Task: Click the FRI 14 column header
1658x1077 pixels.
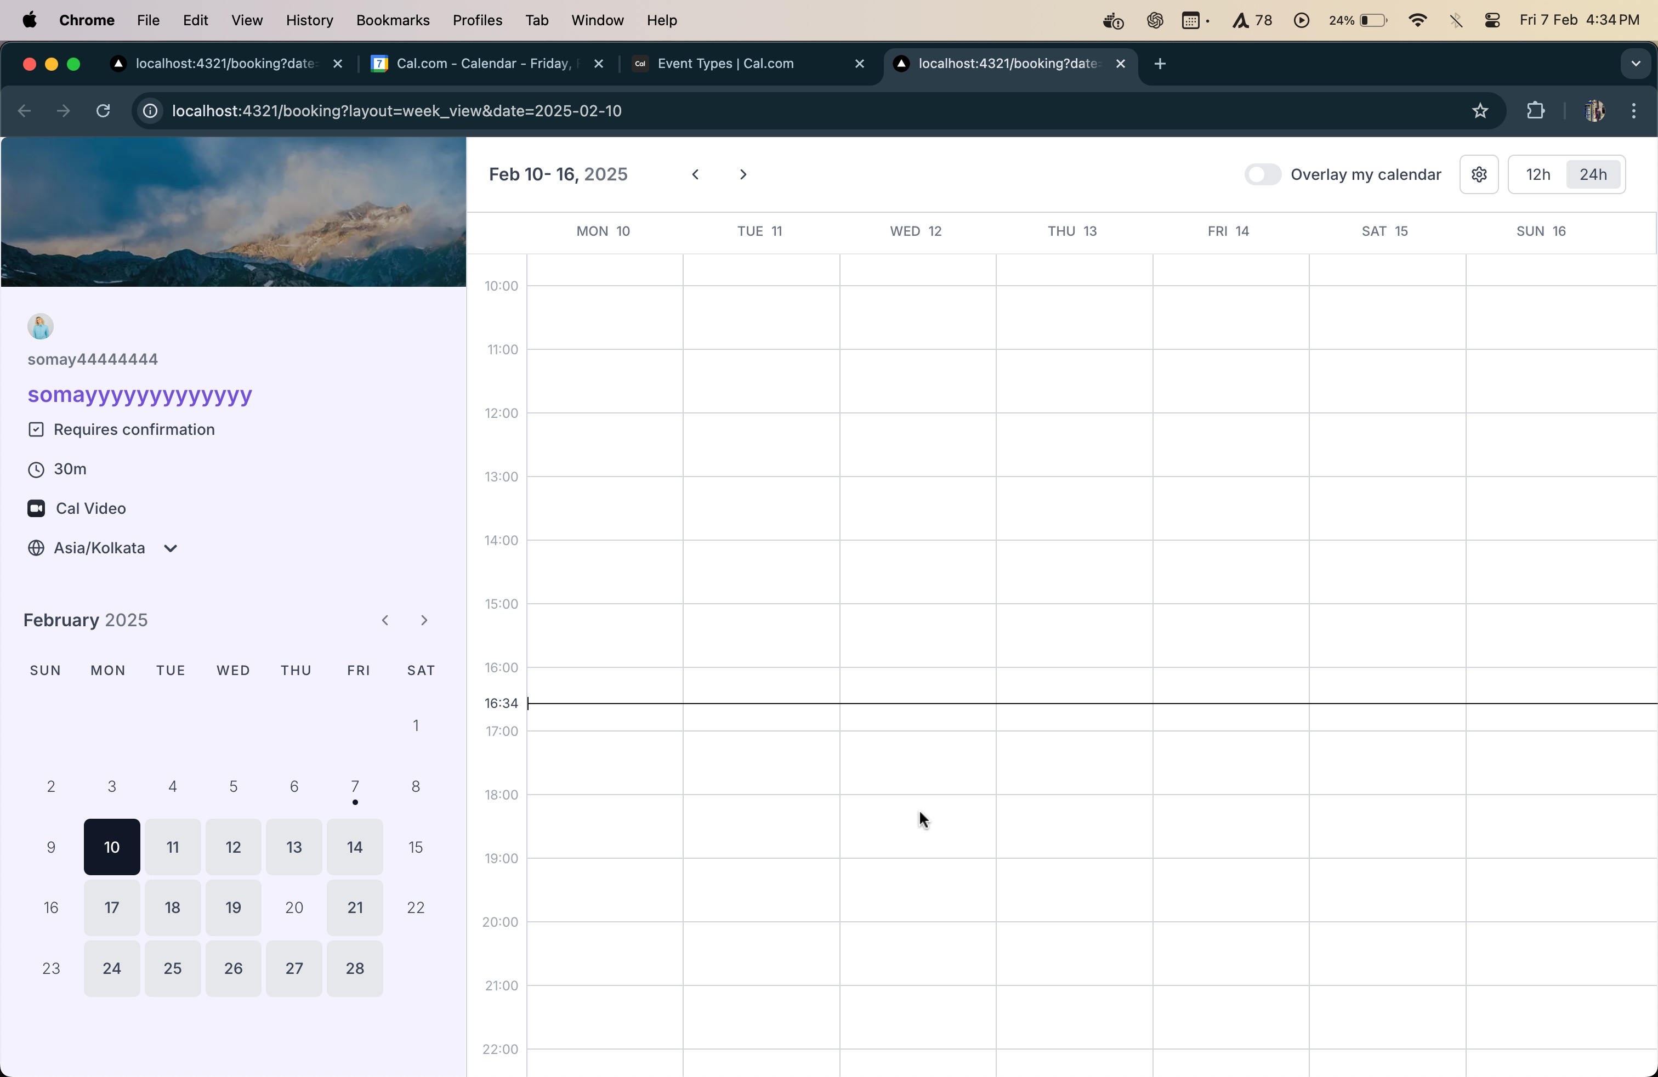Action: click(x=1229, y=231)
